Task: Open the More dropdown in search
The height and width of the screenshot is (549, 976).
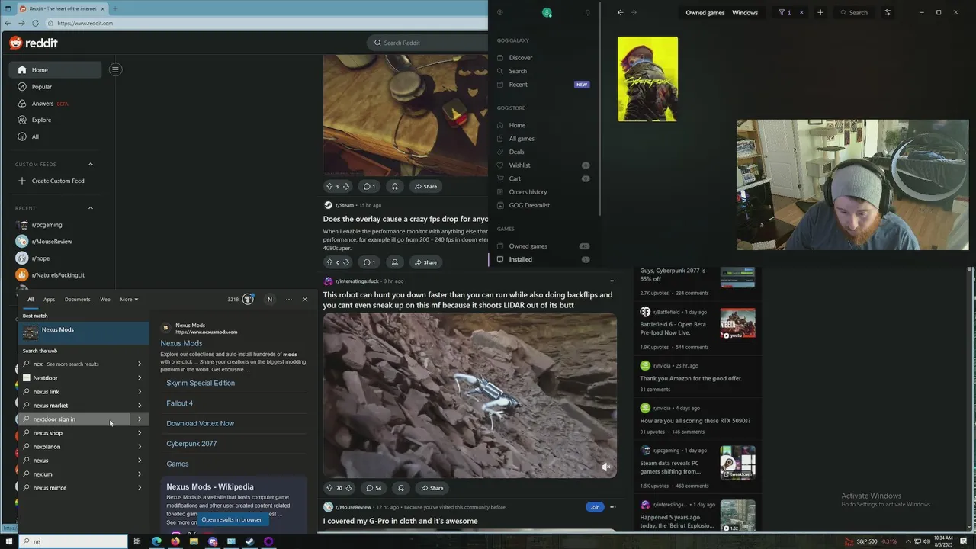Action: click(x=129, y=300)
